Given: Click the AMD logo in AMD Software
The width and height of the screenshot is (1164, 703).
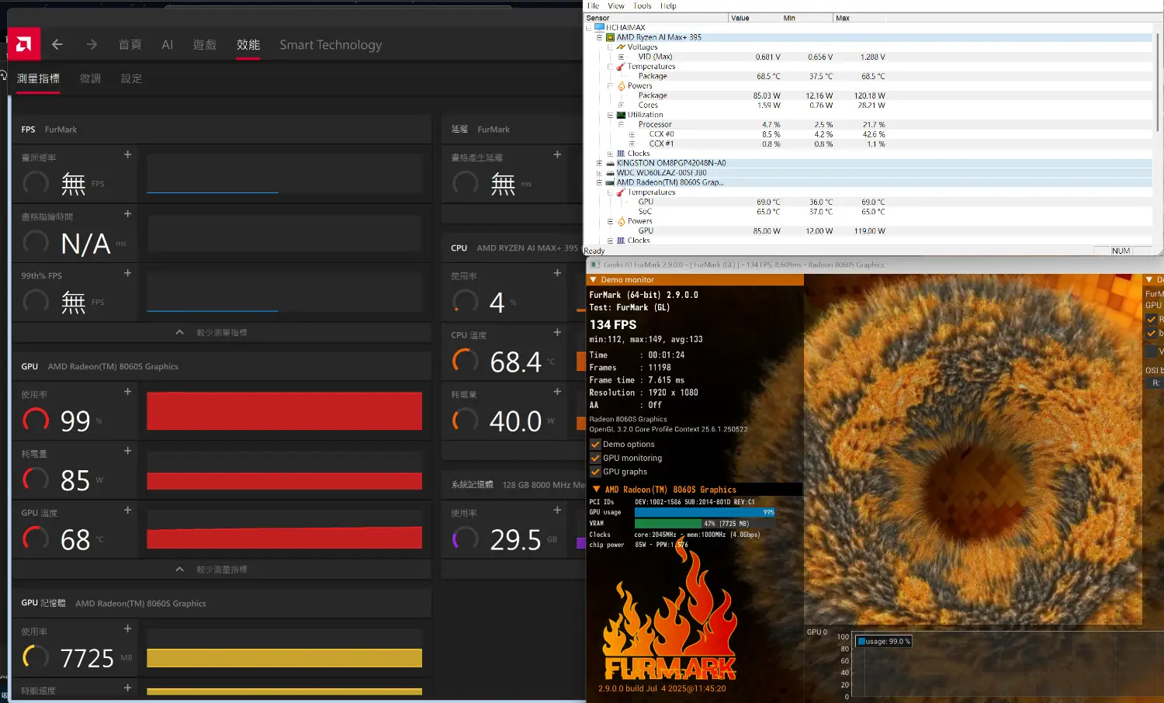Looking at the screenshot, I should click(x=24, y=44).
